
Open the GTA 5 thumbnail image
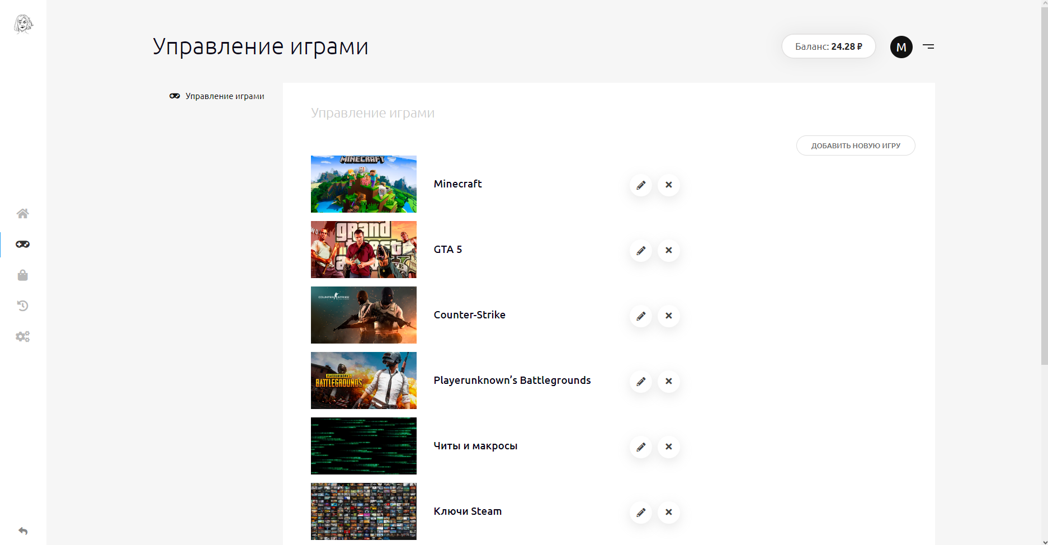(364, 250)
